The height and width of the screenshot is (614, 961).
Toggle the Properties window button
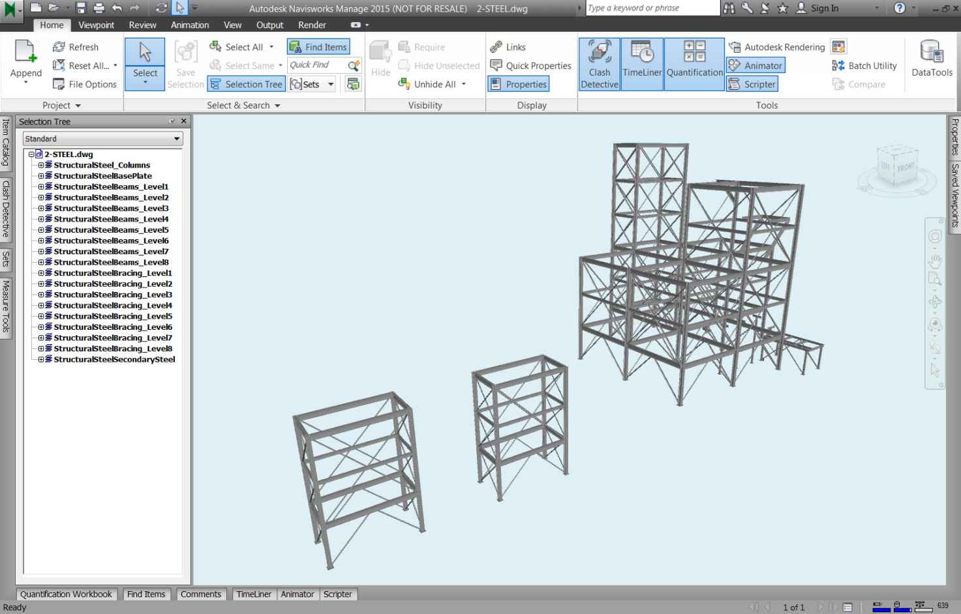(x=519, y=84)
